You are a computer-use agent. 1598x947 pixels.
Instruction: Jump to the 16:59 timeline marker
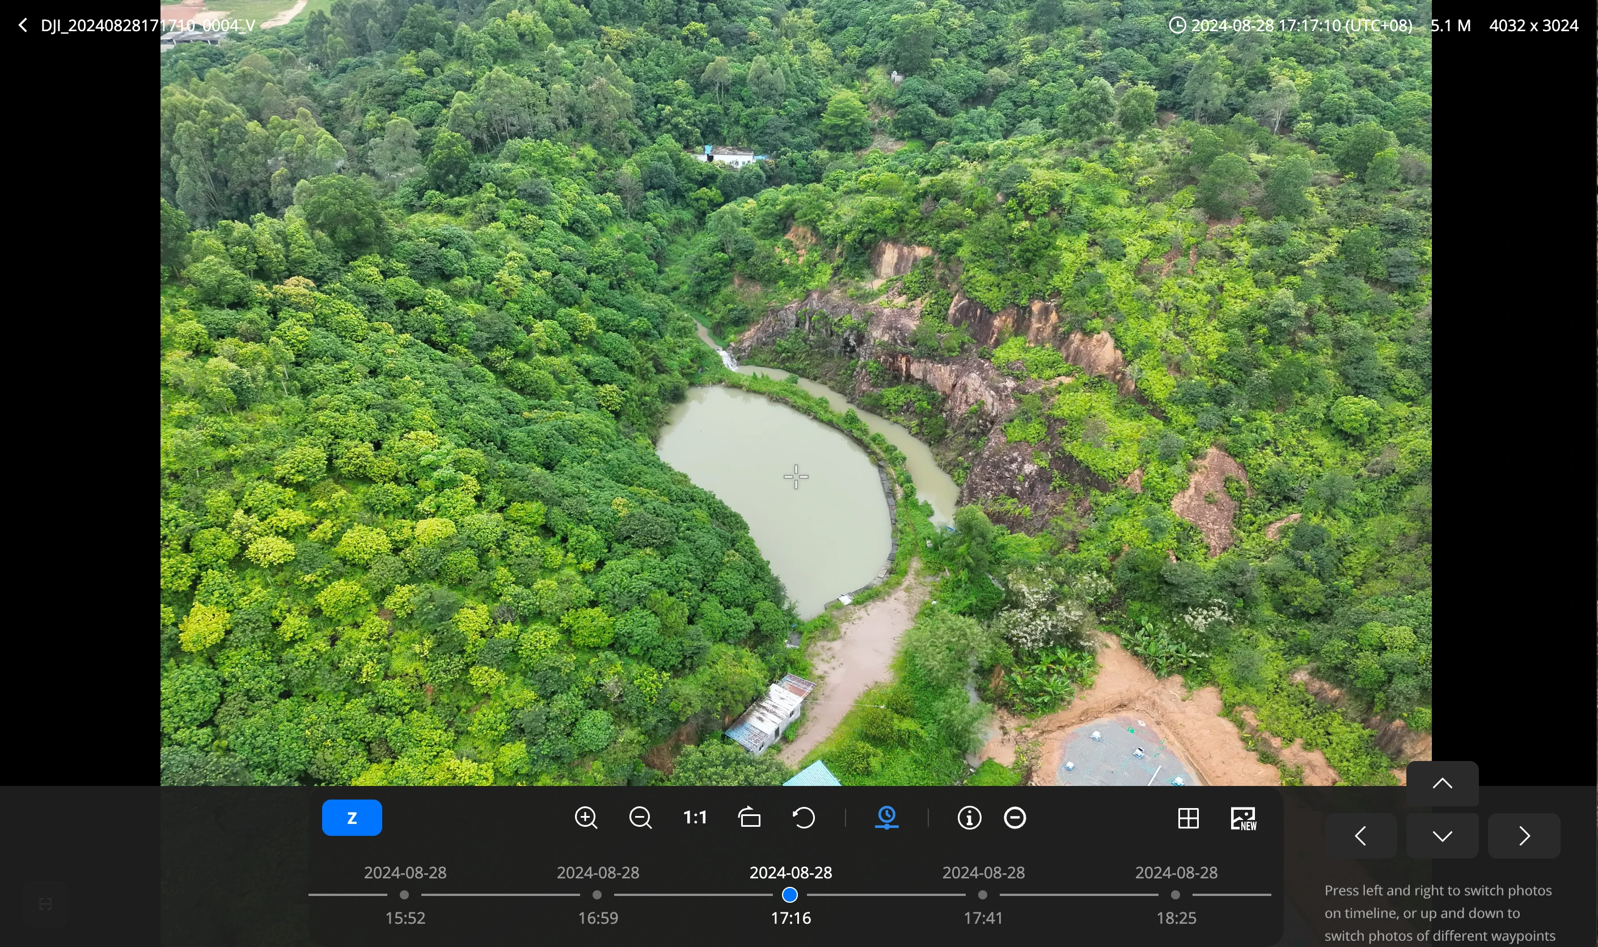597,895
